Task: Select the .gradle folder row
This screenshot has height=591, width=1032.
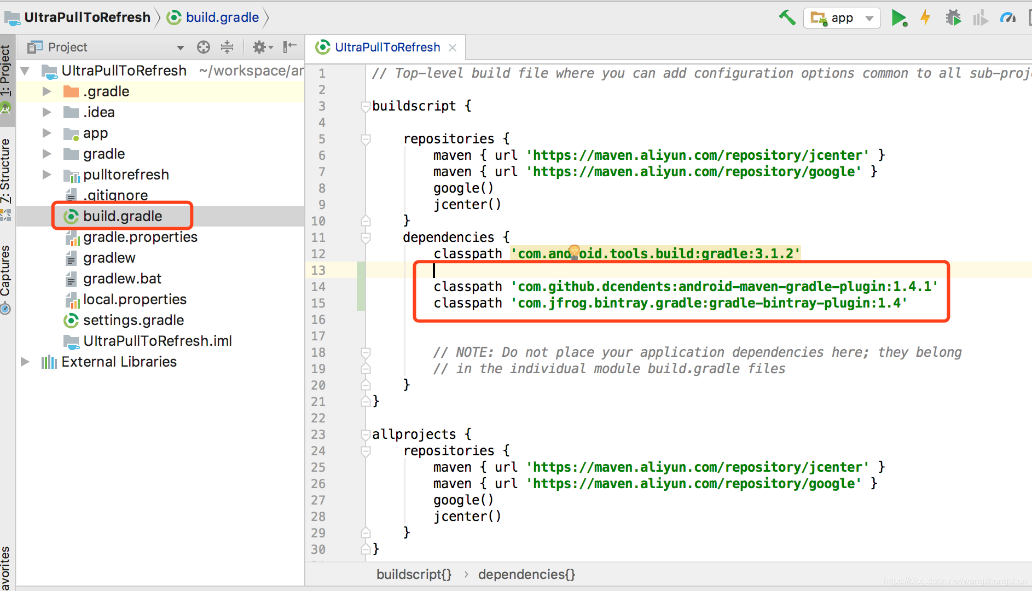Action: (x=160, y=91)
